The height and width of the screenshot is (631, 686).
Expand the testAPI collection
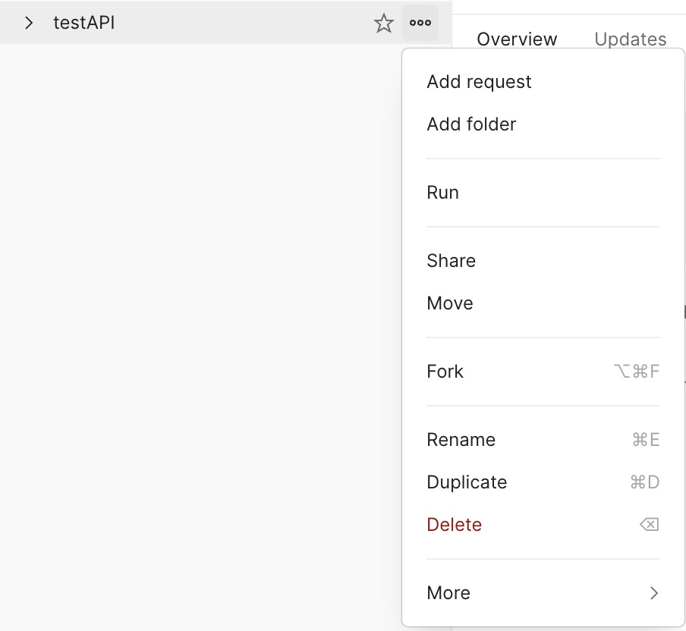(30, 23)
